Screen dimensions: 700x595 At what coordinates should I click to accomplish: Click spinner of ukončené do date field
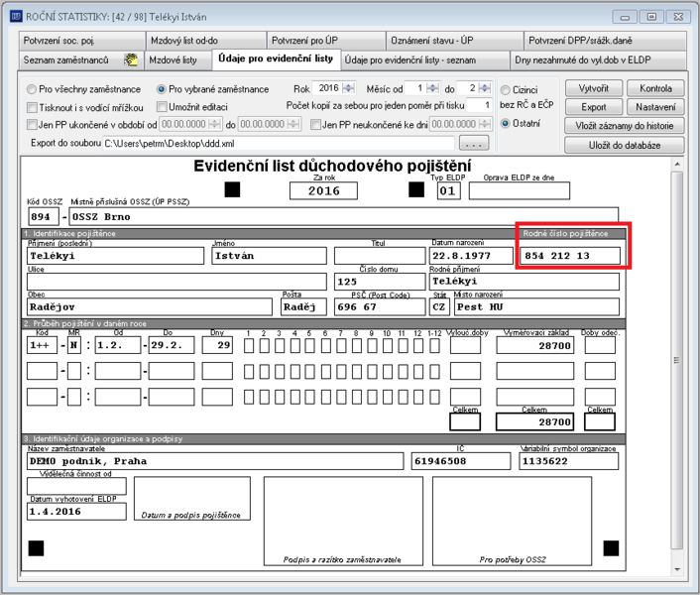(293, 124)
